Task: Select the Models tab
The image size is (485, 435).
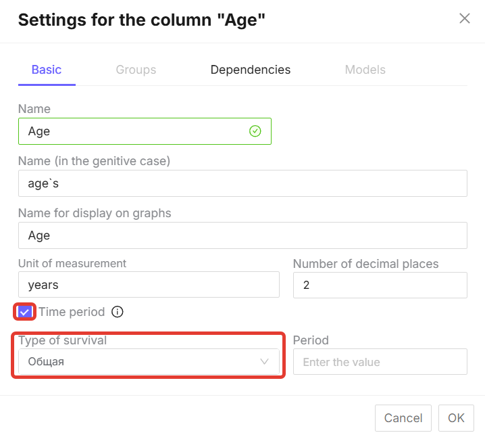Action: pyautogui.click(x=365, y=70)
